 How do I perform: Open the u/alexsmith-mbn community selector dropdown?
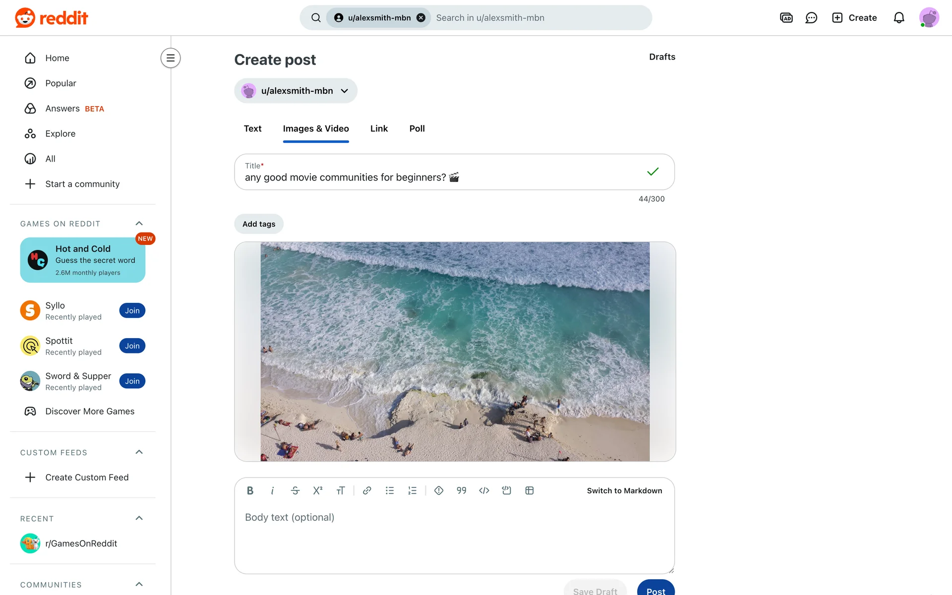click(x=296, y=91)
